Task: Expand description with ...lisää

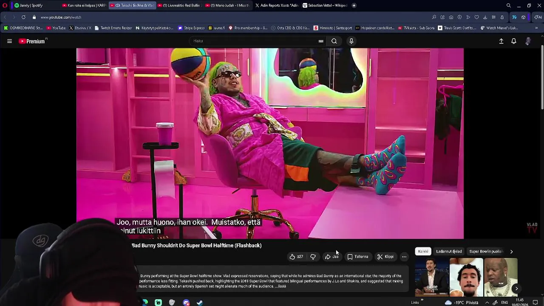Action: (280, 286)
